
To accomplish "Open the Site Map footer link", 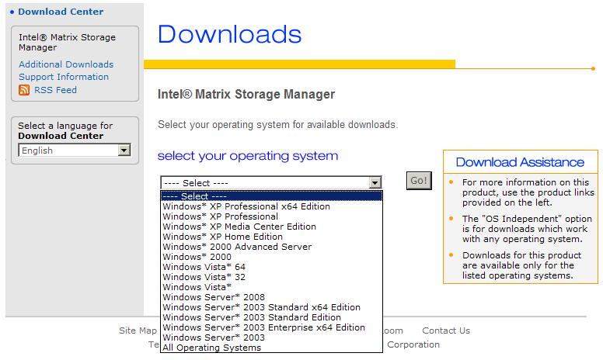I will pyautogui.click(x=138, y=331).
